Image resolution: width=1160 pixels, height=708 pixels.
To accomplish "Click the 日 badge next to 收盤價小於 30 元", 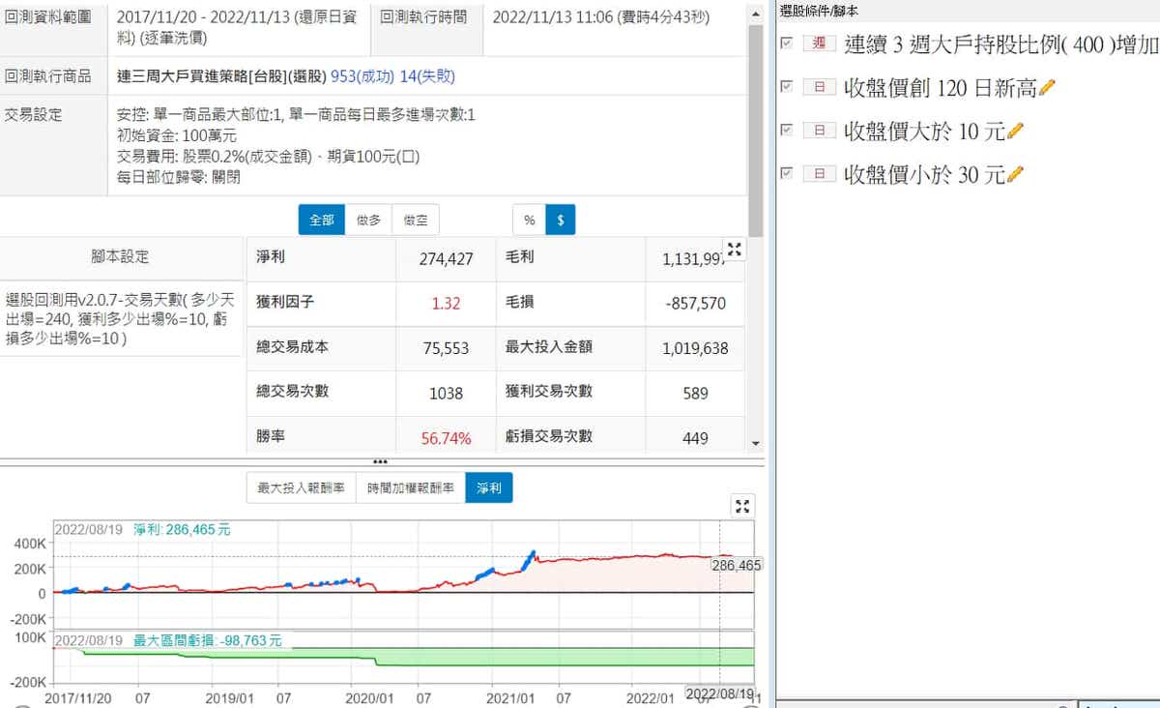I will pyautogui.click(x=820, y=174).
